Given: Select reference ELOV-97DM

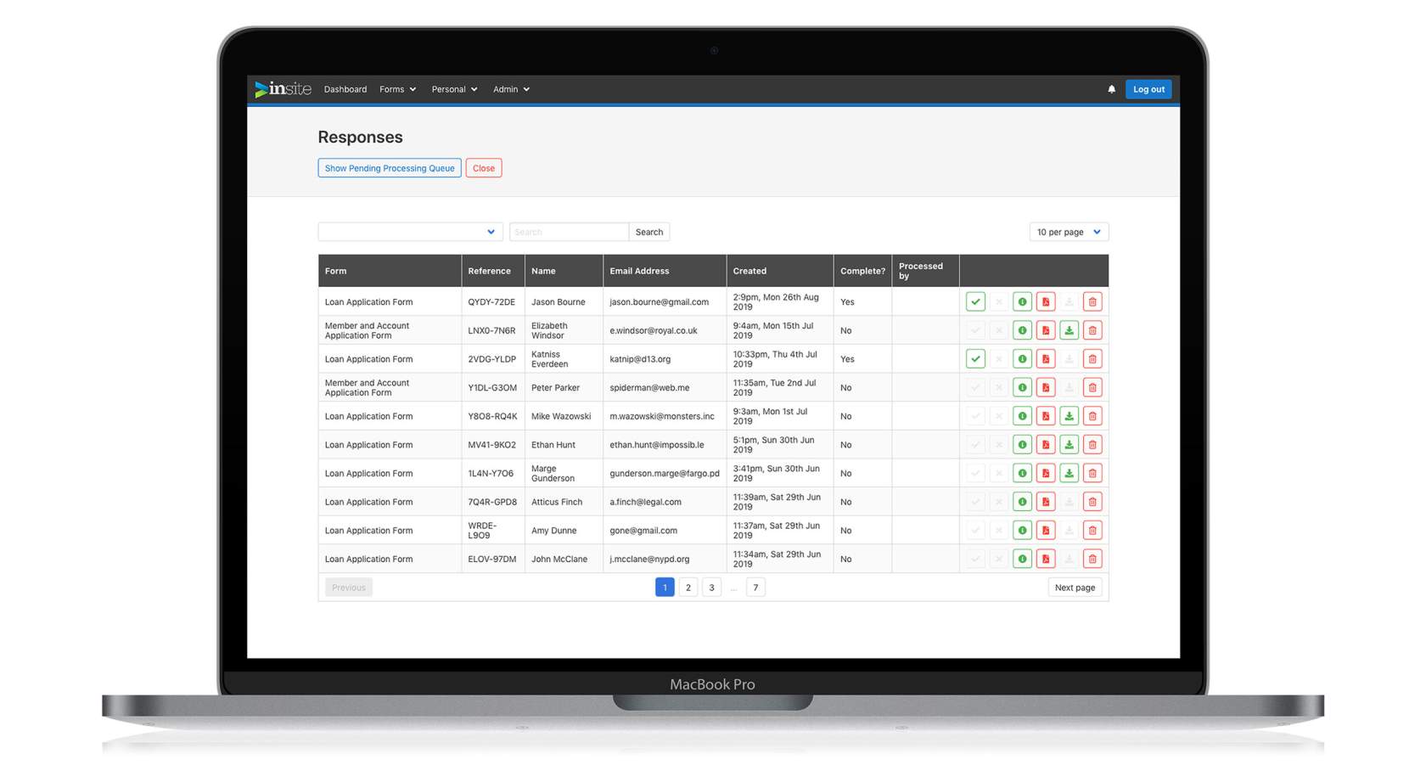Looking at the screenshot, I should click(x=492, y=559).
